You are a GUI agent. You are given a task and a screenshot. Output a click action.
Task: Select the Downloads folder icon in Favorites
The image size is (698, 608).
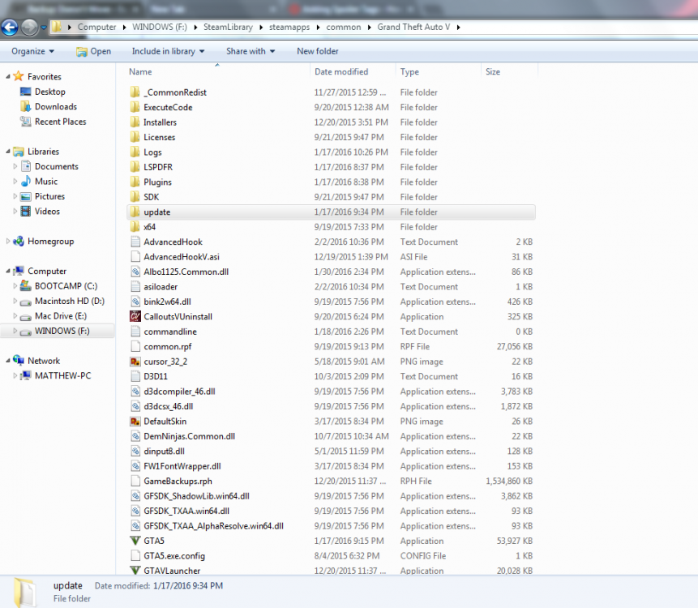click(26, 107)
